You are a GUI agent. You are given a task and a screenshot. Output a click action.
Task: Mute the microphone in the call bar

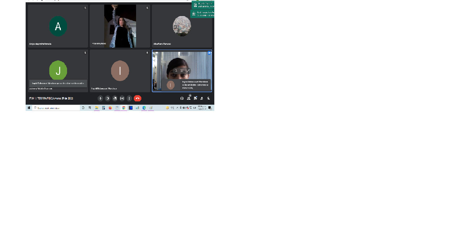100,98
